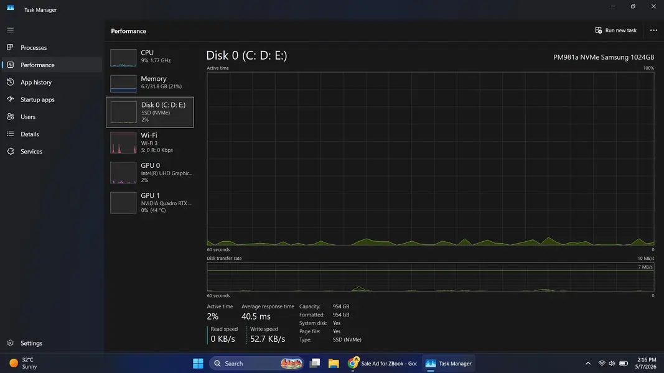664x373 pixels.
Task: Open the App history page
Action: click(52, 82)
